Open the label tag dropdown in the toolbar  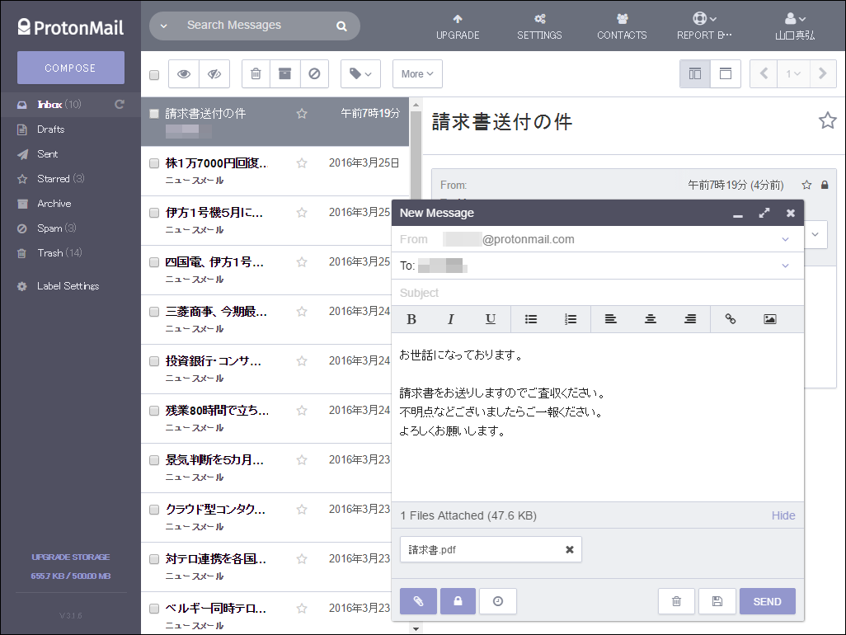coord(360,73)
